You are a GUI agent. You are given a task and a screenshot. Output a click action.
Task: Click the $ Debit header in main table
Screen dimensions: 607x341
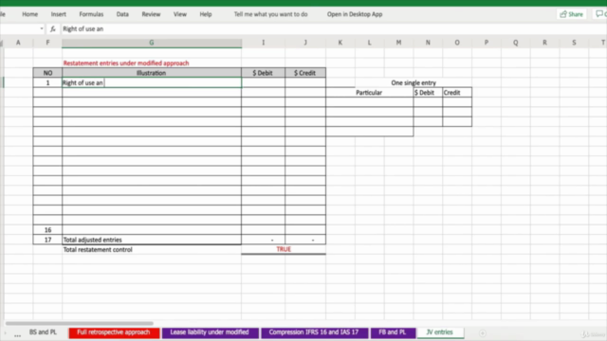point(263,73)
